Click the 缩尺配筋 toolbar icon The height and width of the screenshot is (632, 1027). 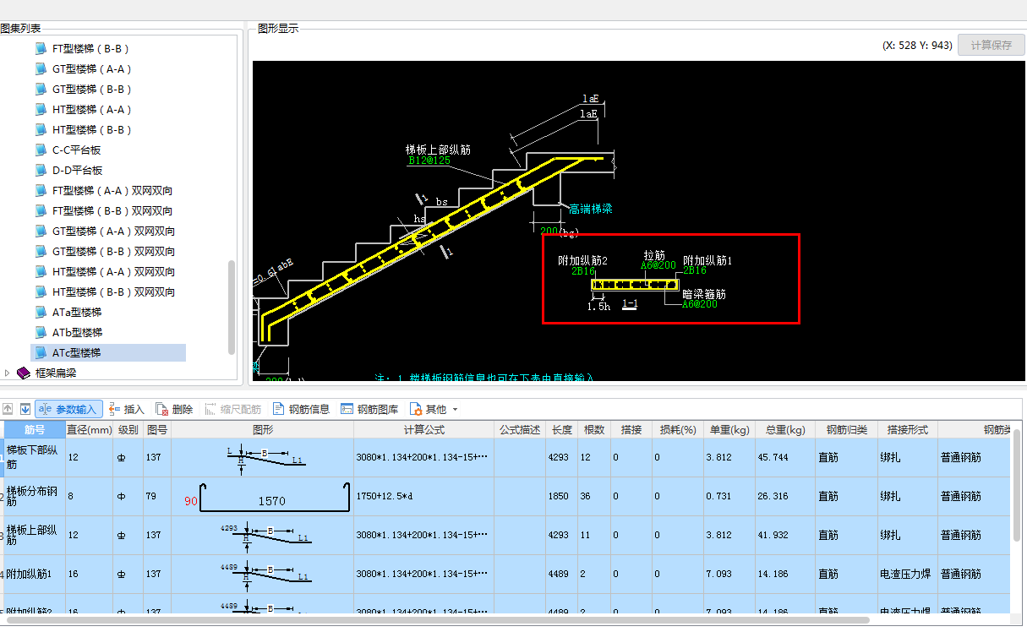[x=233, y=409]
